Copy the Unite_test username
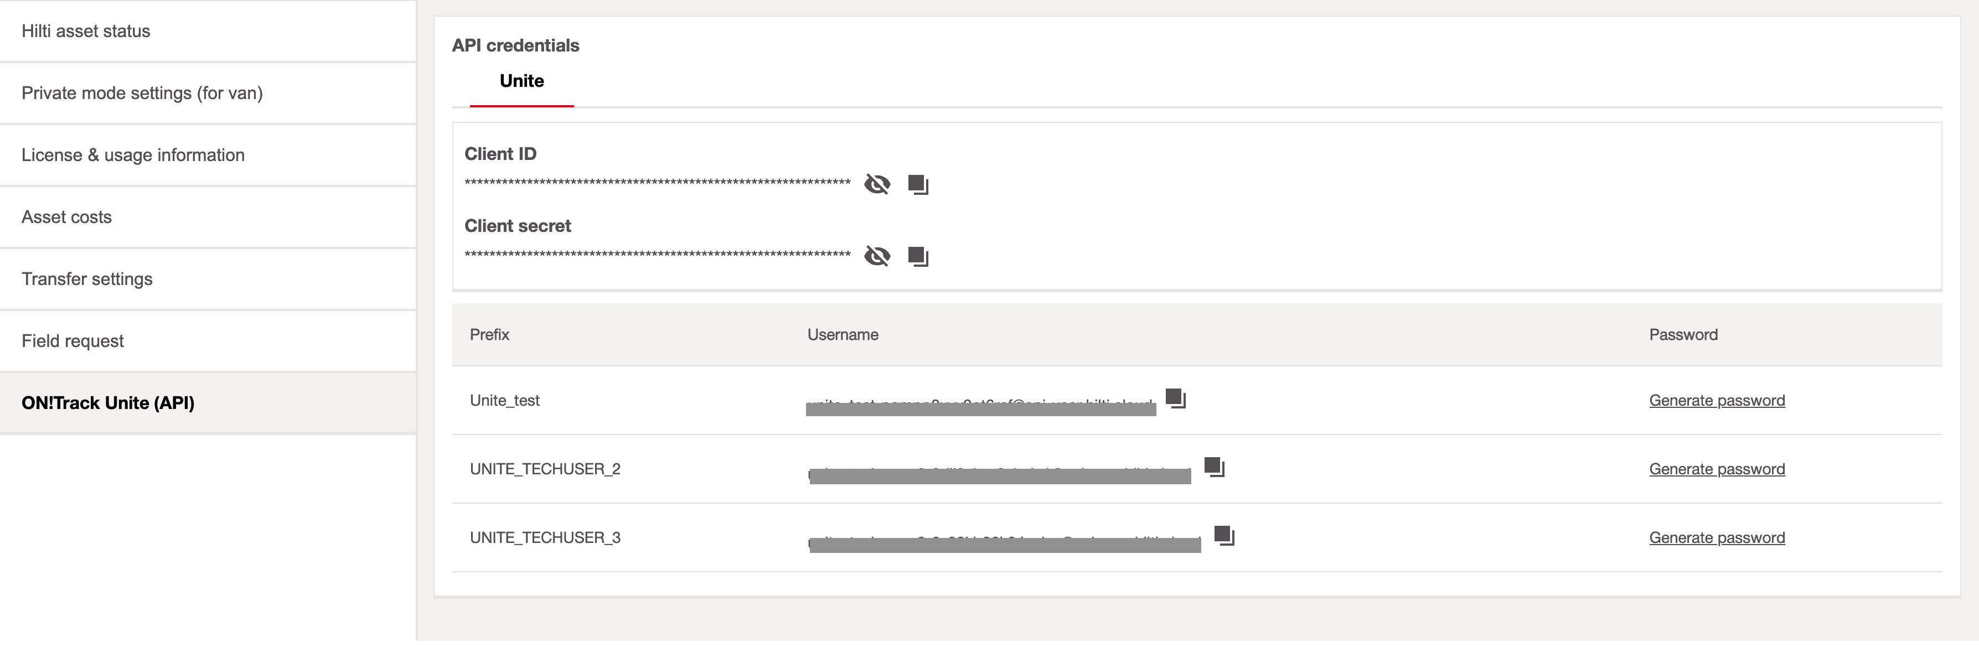Image resolution: width=1979 pixels, height=647 pixels. click(x=1175, y=398)
